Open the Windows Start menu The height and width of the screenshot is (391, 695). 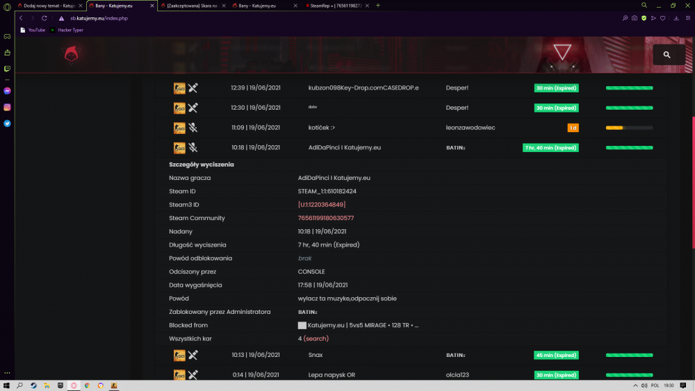(6, 385)
